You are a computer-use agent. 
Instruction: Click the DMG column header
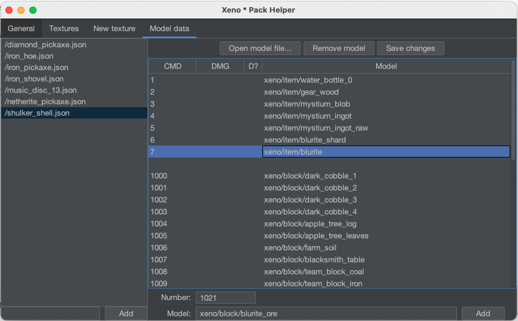(x=220, y=66)
